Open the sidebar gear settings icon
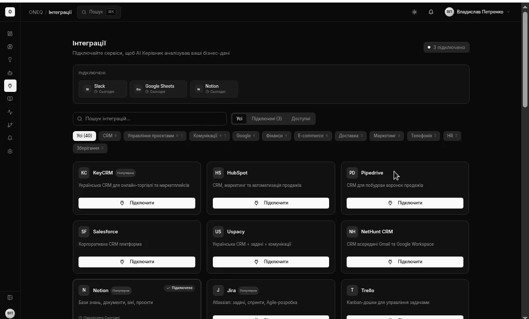Viewport: 529px width, 319px height. (x=10, y=151)
